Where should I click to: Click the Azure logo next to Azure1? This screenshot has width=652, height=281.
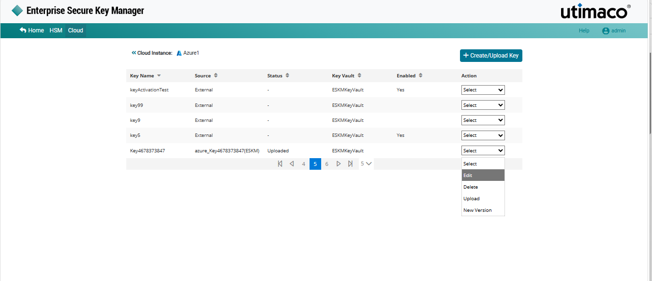point(179,53)
